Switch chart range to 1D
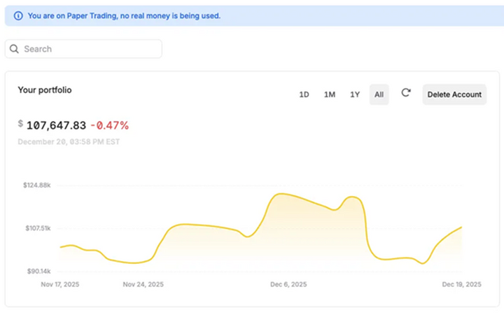 tap(304, 94)
